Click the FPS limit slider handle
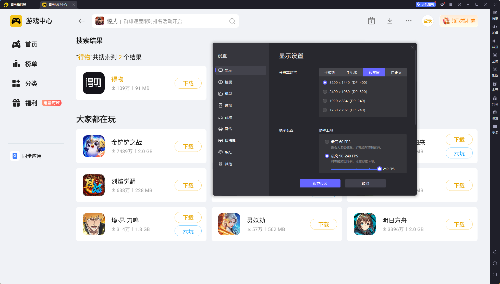 point(380,169)
